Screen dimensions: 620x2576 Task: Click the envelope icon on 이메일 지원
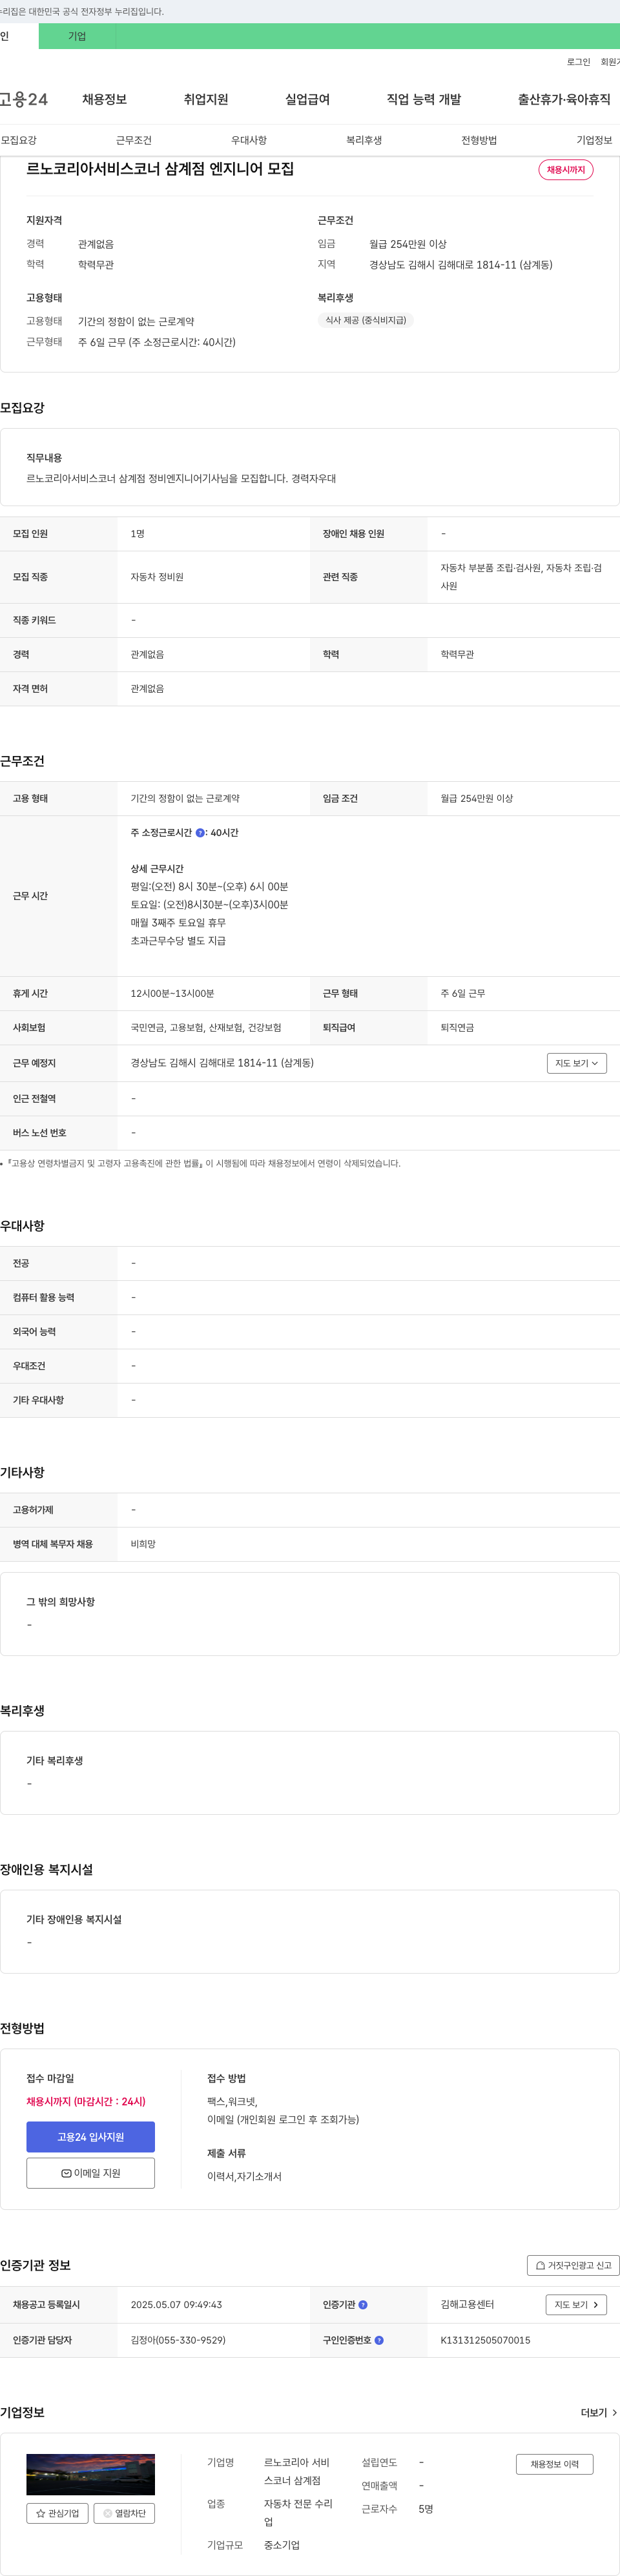[x=67, y=2173]
